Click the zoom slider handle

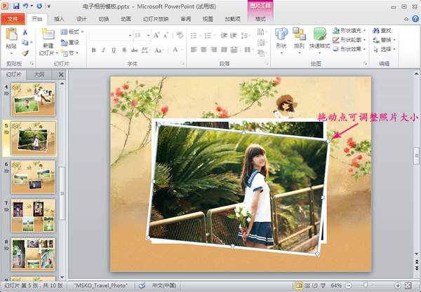[365, 286]
